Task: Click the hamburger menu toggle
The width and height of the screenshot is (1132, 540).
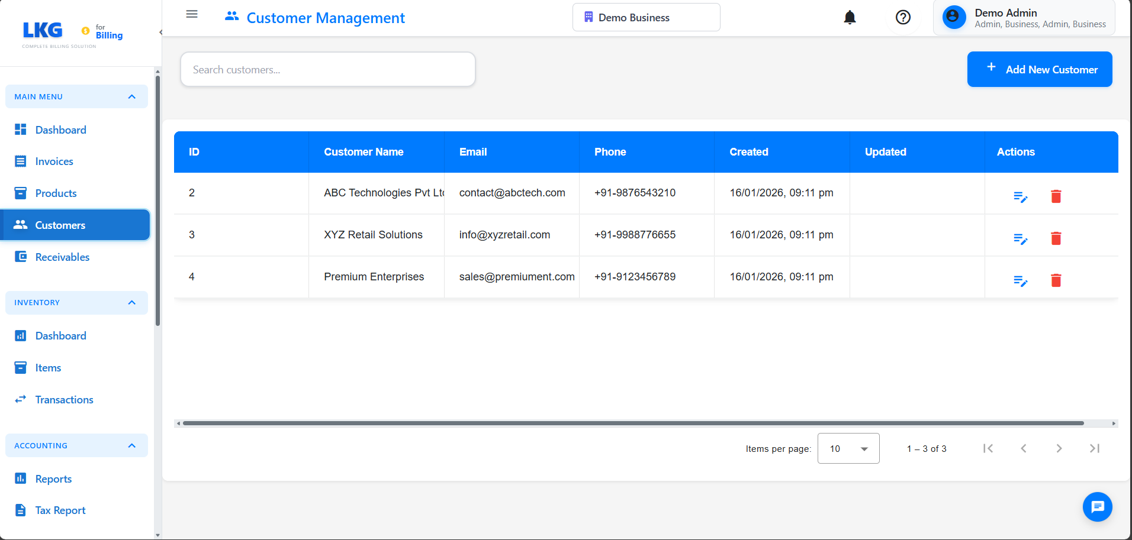Action: click(x=191, y=14)
